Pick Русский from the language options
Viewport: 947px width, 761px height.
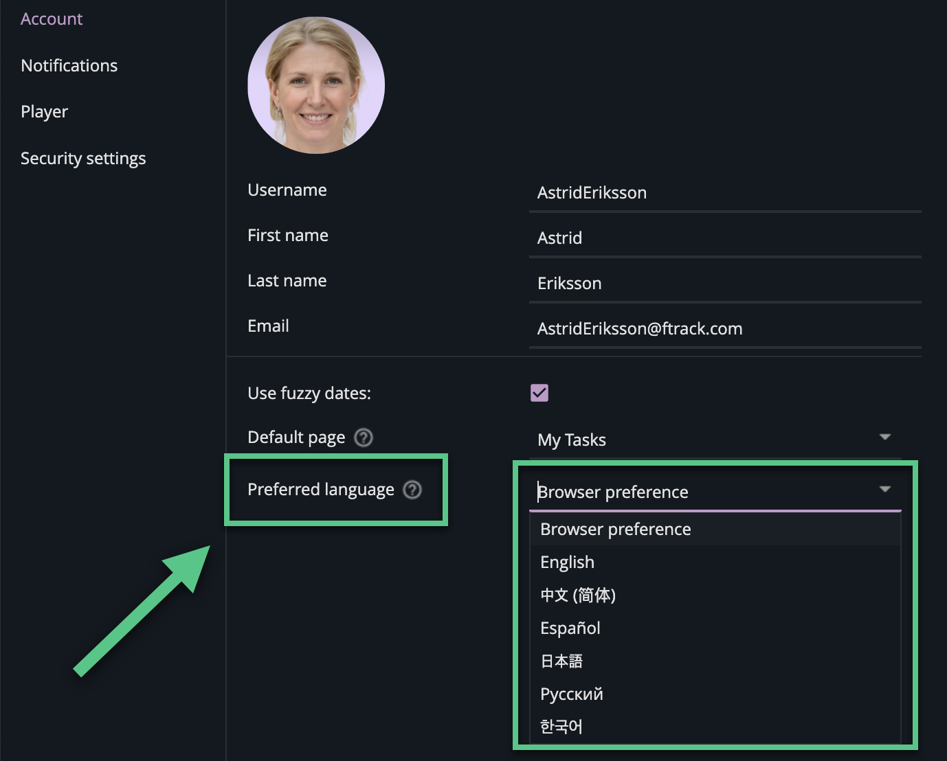pyautogui.click(x=572, y=694)
